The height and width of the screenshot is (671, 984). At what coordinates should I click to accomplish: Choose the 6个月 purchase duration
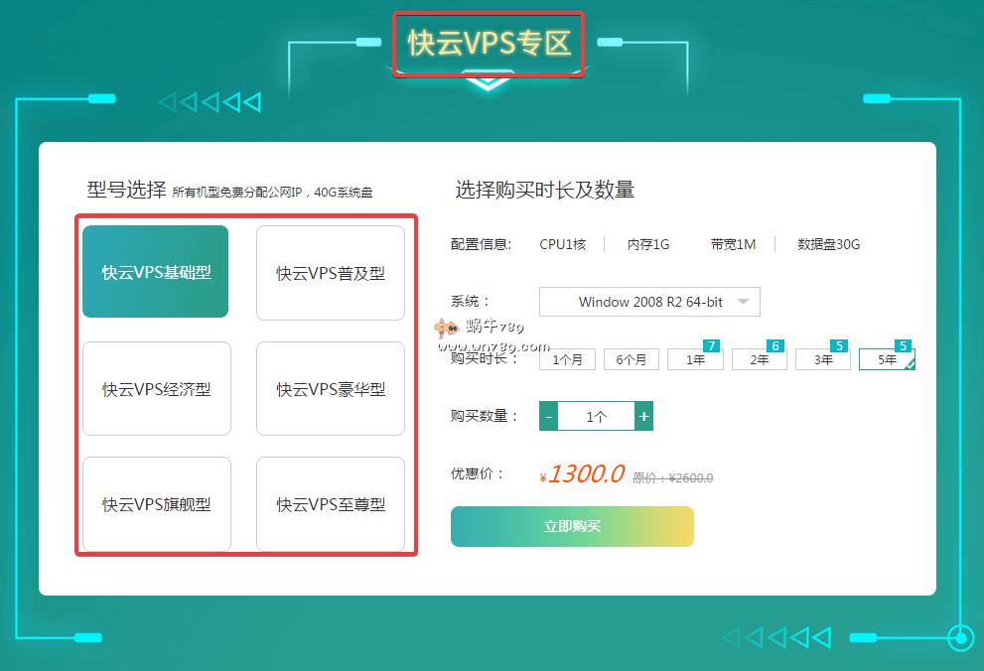[x=631, y=359]
